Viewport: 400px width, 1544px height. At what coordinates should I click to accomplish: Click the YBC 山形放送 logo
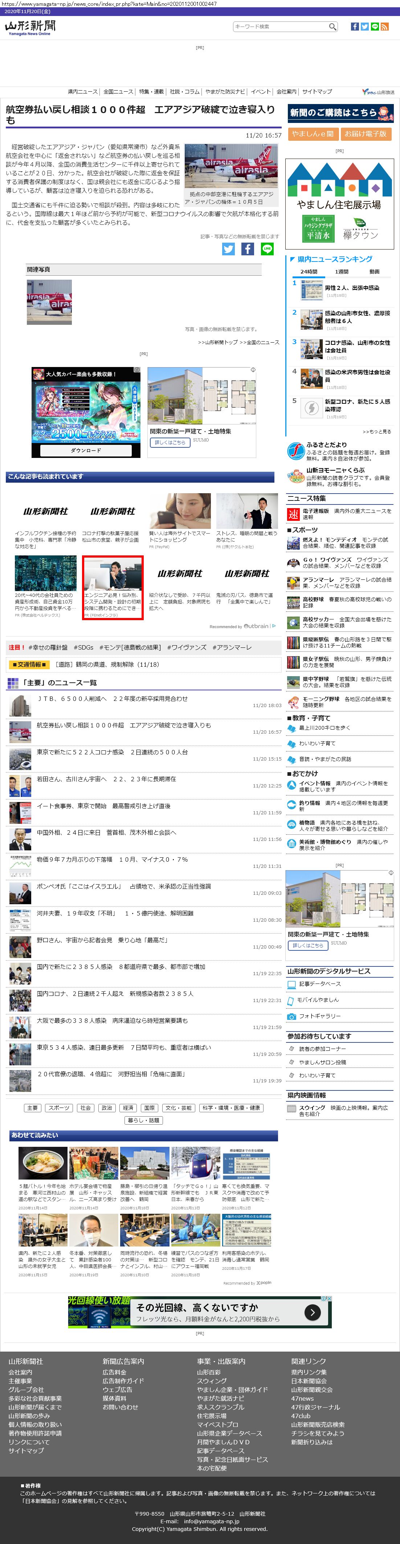tap(378, 92)
